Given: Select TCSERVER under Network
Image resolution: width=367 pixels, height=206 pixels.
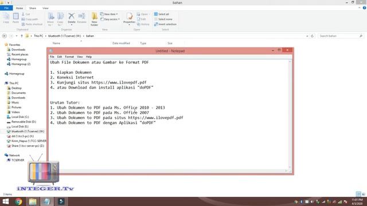Looking at the screenshot, I should point(18,160).
